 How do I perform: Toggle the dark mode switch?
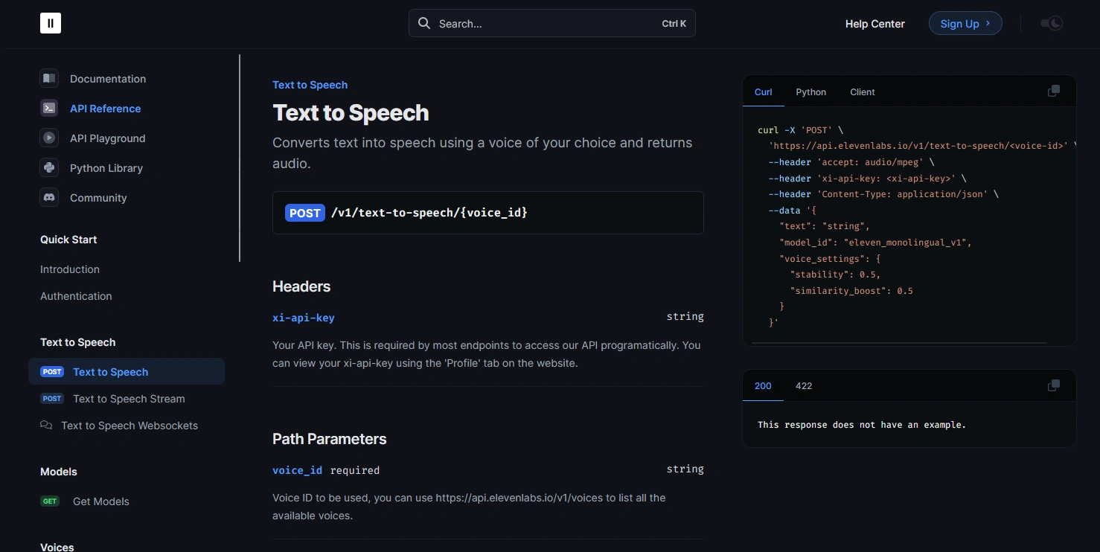pyautogui.click(x=1052, y=23)
